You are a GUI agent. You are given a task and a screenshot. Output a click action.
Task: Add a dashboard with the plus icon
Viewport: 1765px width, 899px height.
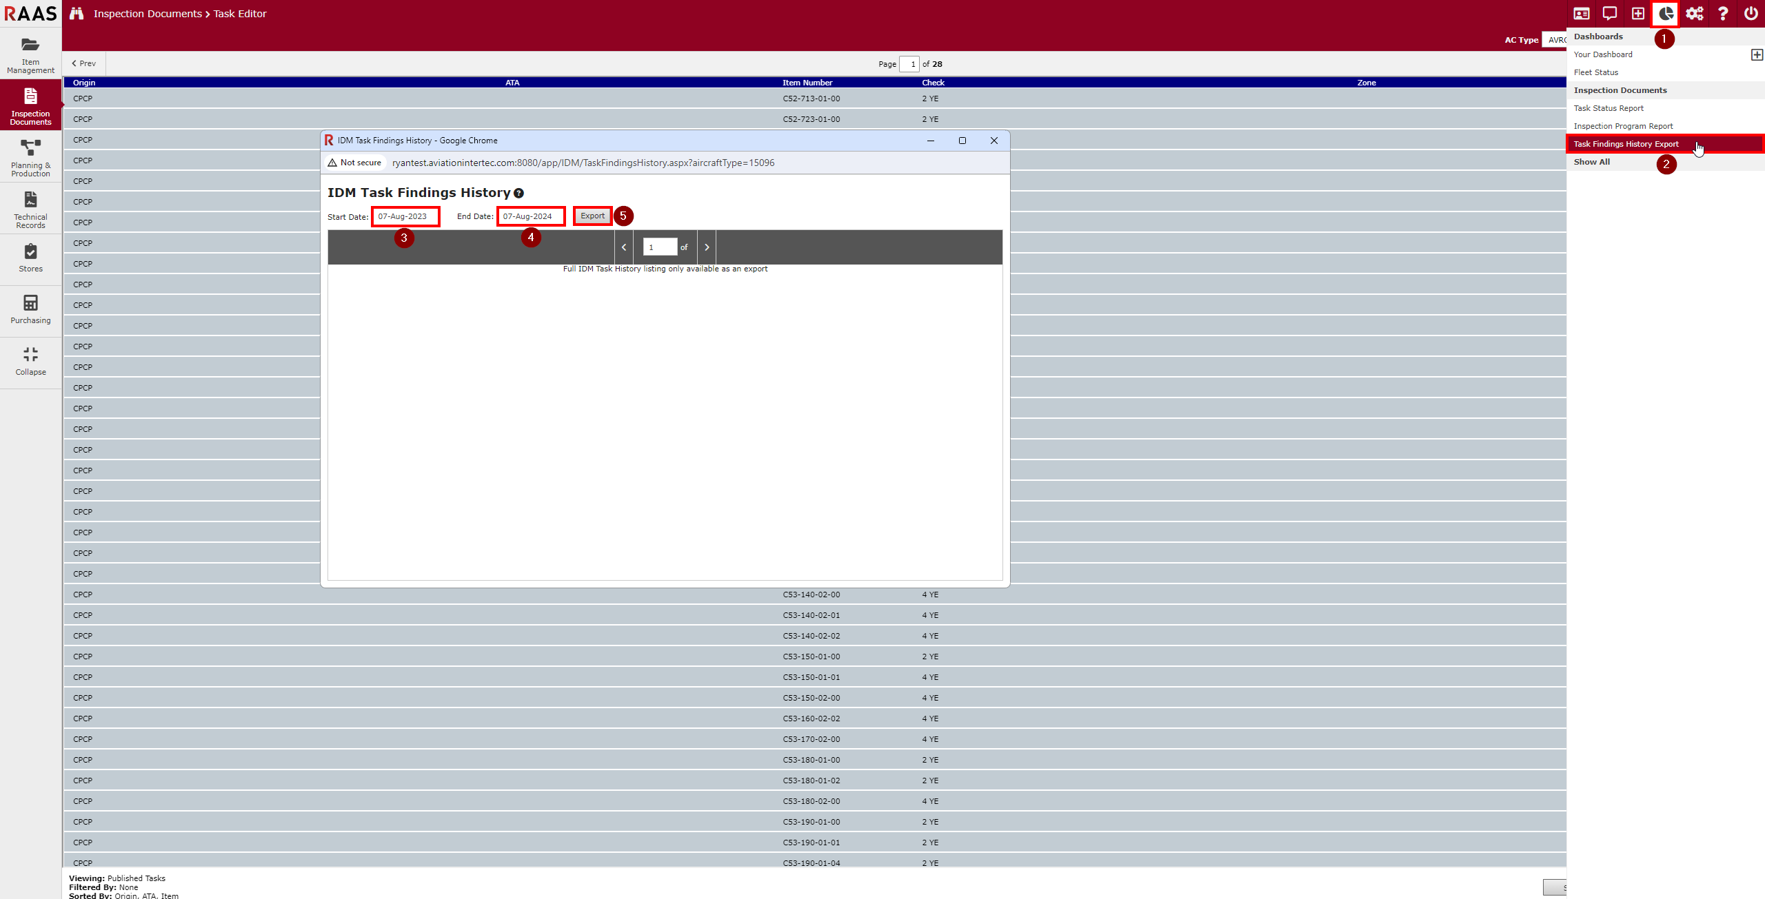coord(1756,54)
